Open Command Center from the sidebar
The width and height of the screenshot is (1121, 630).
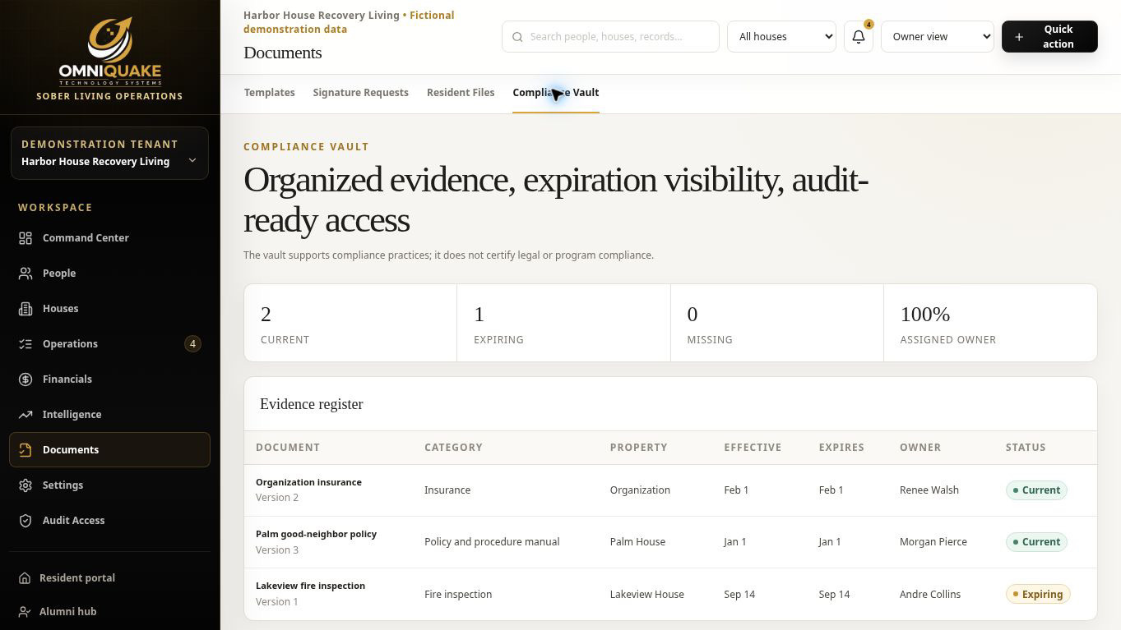(109, 238)
